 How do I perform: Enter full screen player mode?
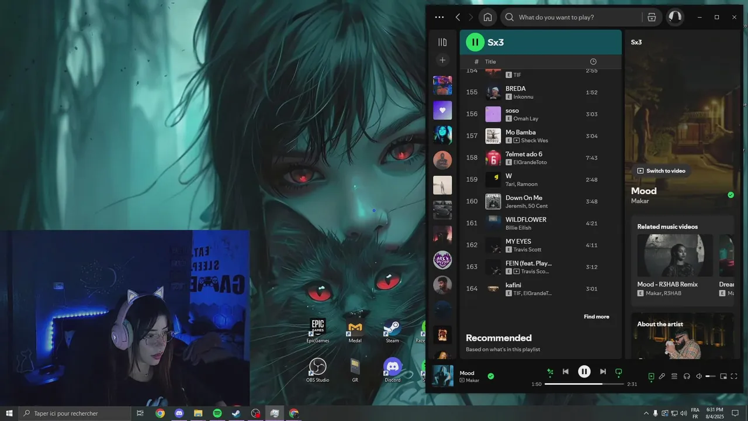click(735, 377)
